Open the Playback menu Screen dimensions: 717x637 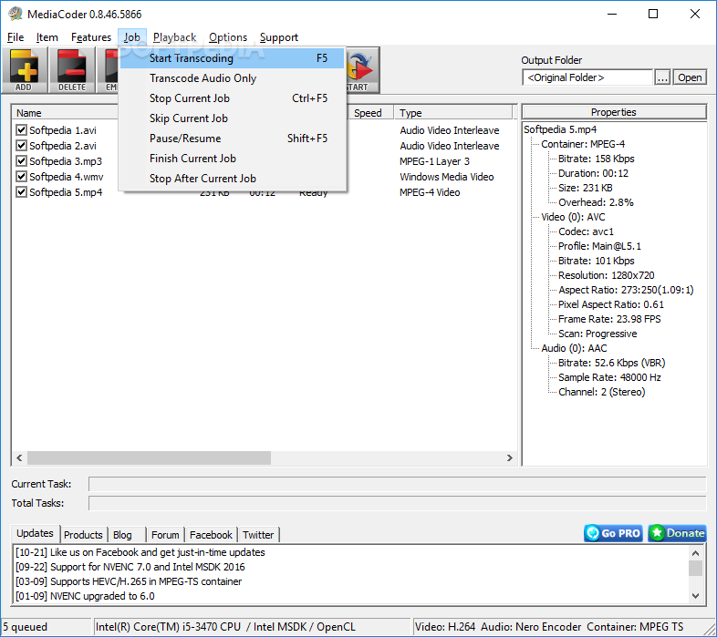pos(174,37)
